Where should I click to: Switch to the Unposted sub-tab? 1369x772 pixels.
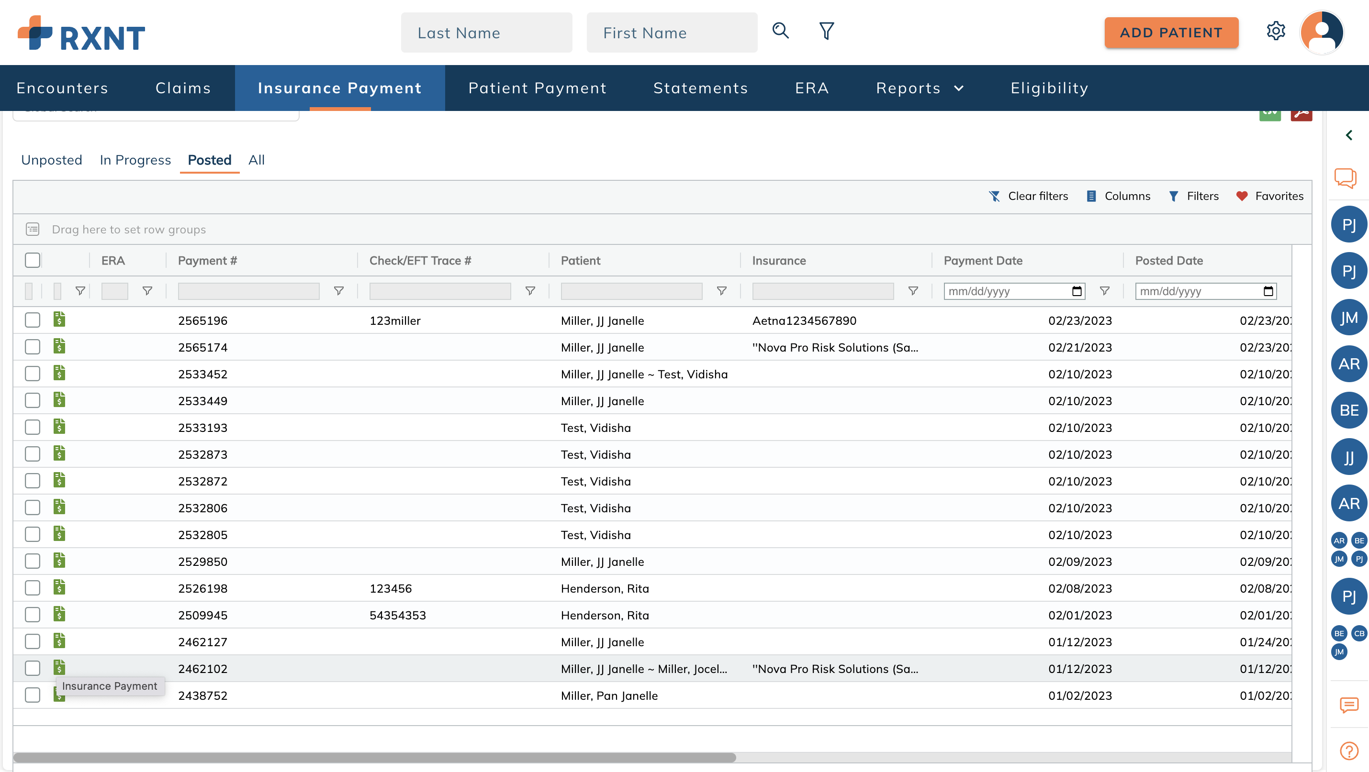(52, 160)
